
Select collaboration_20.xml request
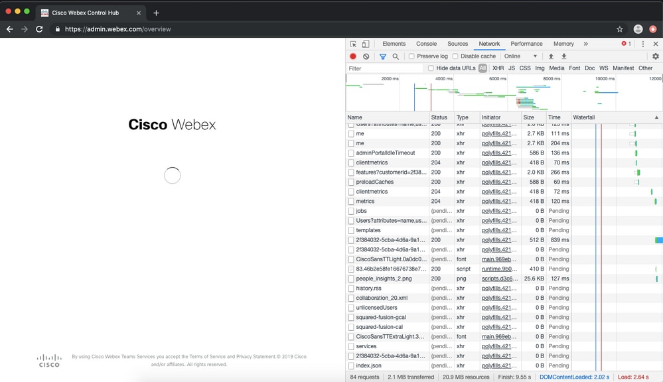pyautogui.click(x=382, y=298)
